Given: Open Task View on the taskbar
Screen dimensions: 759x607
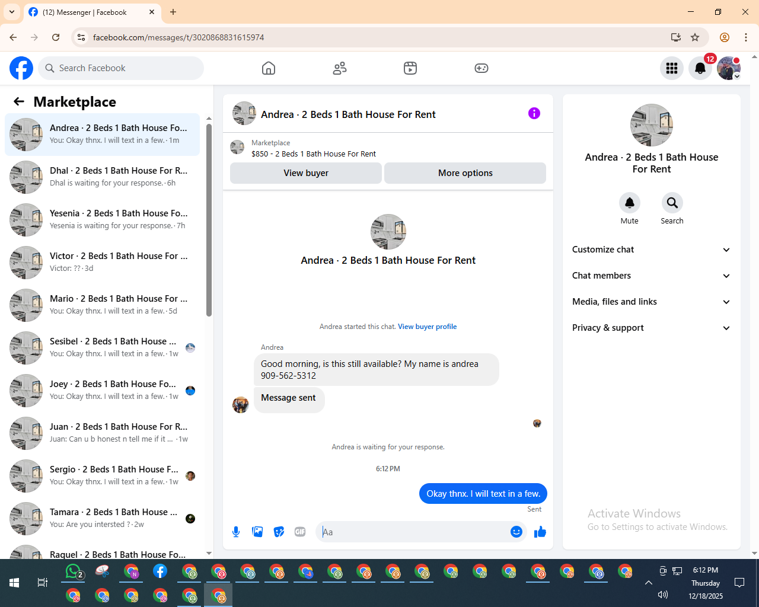Looking at the screenshot, I should pos(43,583).
